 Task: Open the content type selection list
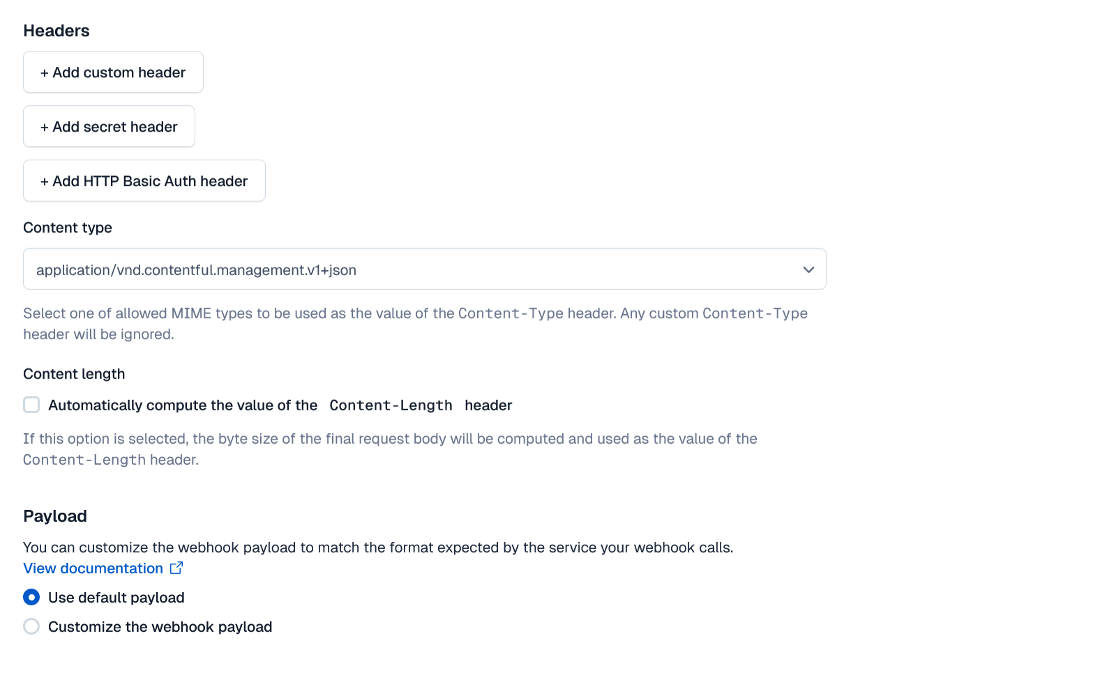tap(424, 269)
